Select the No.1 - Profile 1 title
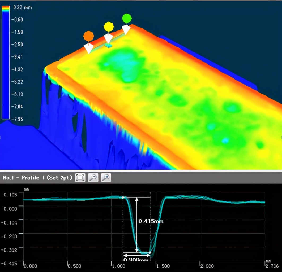This screenshot has height=272, width=282. [x=37, y=178]
